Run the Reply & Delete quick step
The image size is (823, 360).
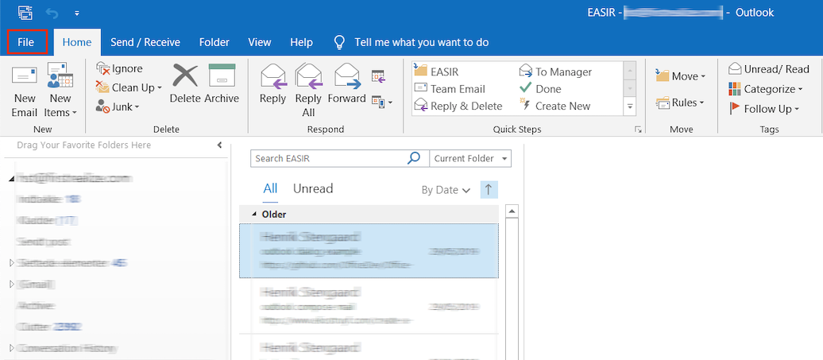tap(458, 106)
